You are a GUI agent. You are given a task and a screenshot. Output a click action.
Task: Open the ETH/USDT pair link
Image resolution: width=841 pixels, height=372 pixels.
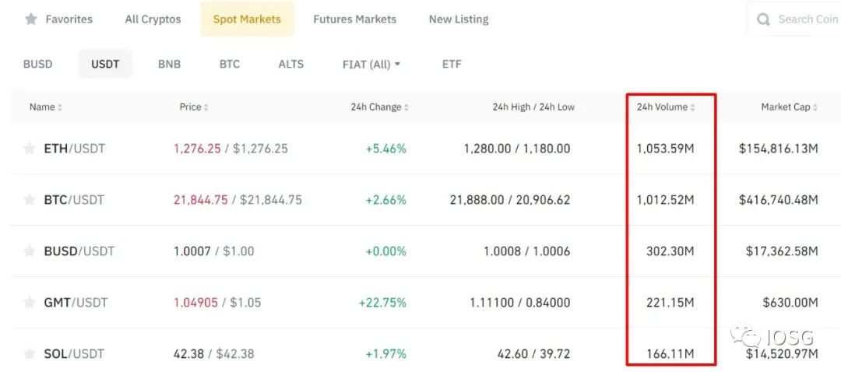click(x=74, y=148)
